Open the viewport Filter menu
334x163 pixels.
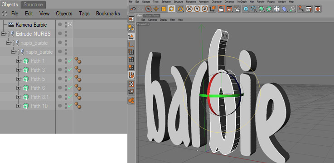click(173, 20)
